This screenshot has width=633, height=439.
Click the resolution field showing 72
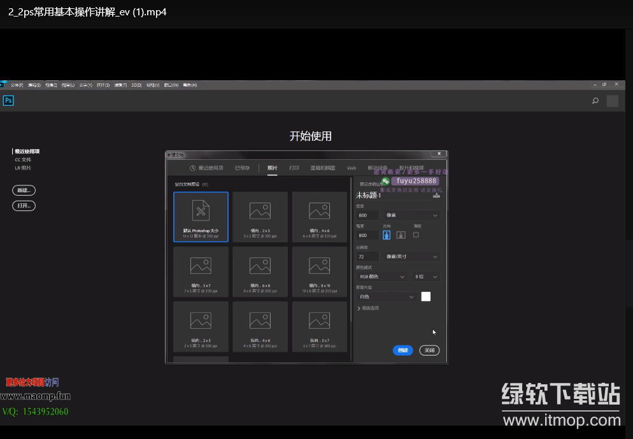click(368, 256)
